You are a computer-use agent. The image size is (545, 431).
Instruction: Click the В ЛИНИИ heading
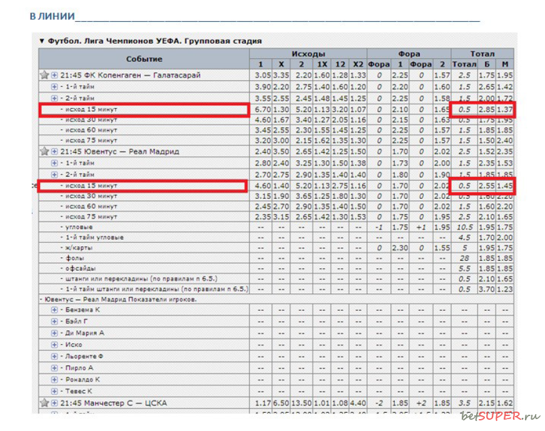pos(52,16)
